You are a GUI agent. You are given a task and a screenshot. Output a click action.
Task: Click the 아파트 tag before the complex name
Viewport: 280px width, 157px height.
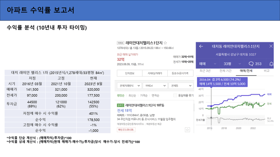[x=120, y=43]
